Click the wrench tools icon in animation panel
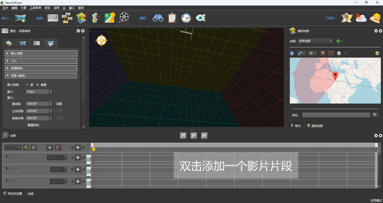 click(x=58, y=148)
